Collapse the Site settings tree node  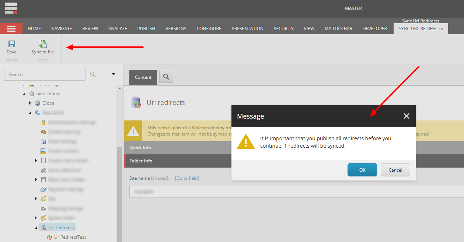pyautogui.click(x=24, y=94)
